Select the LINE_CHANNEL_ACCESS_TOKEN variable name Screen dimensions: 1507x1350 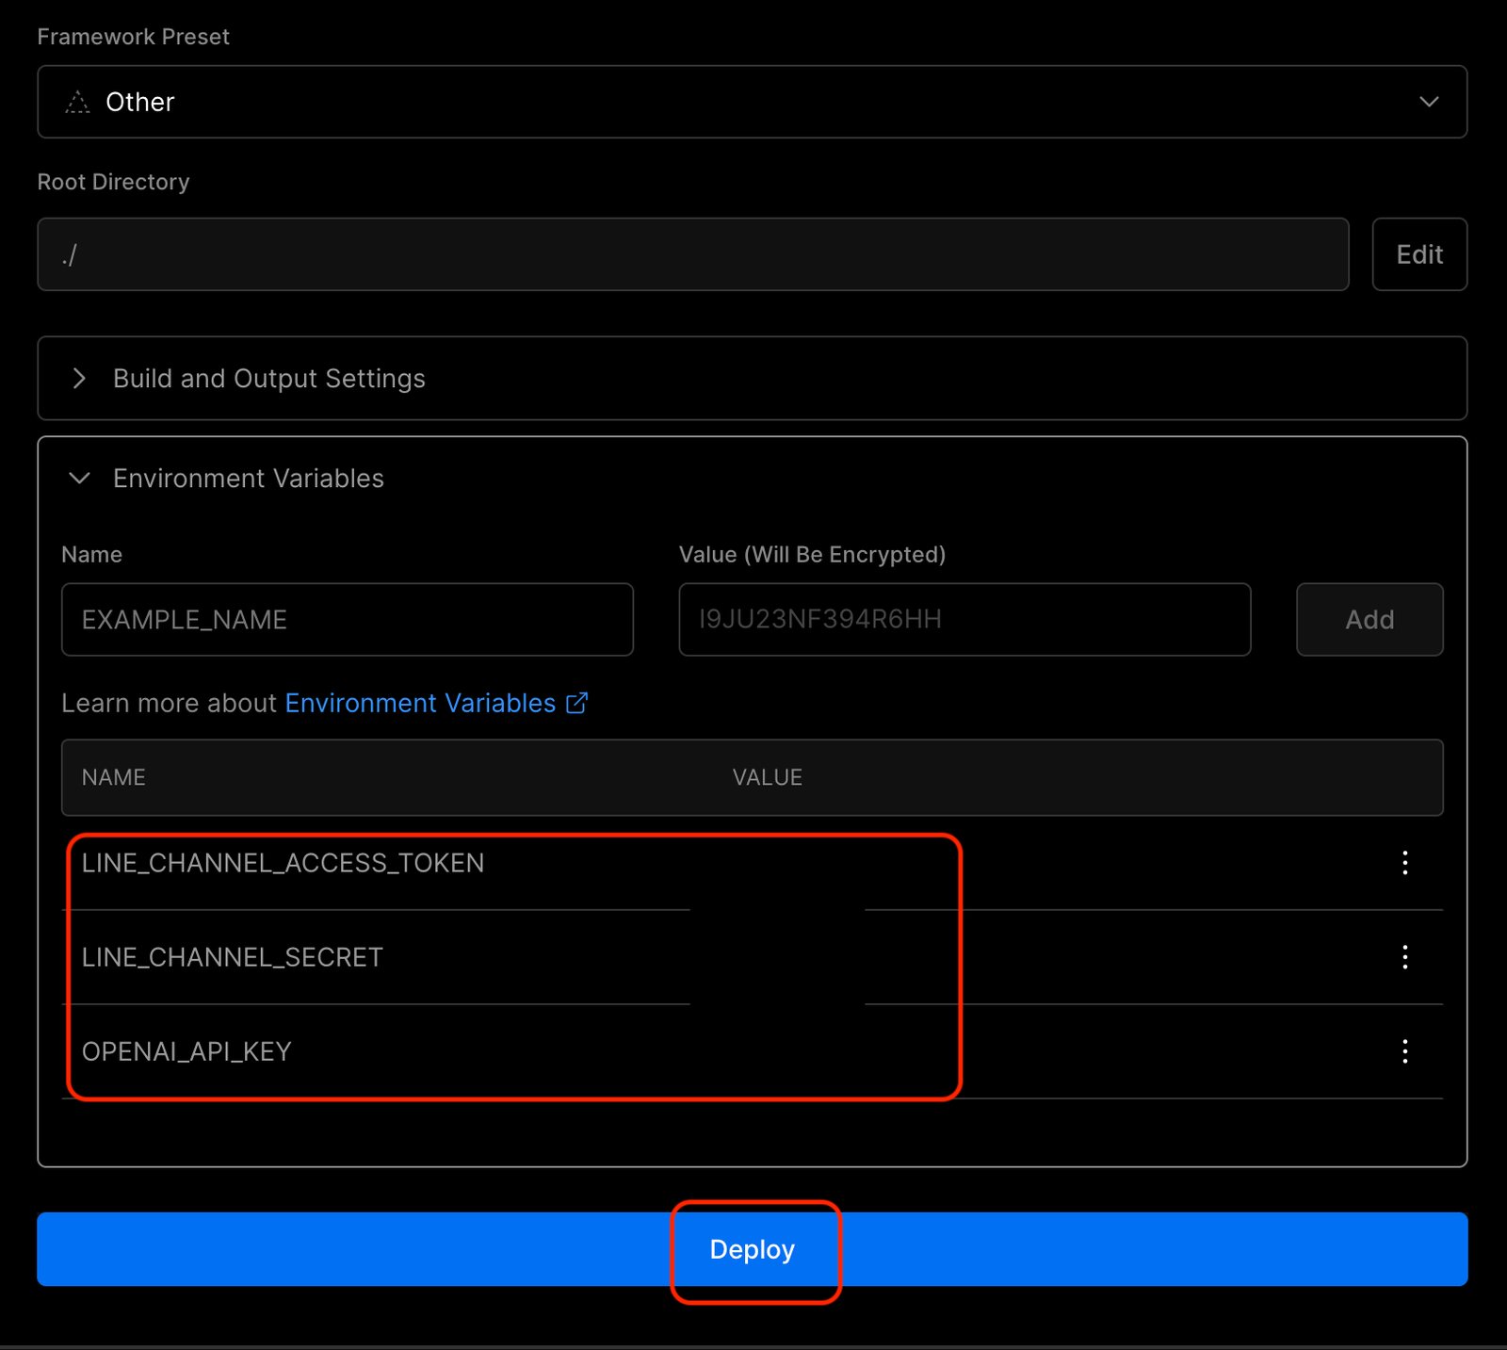point(283,863)
